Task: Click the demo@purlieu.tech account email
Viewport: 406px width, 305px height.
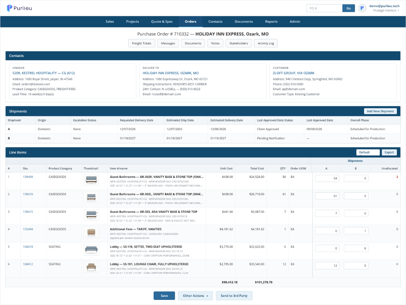Action: point(384,6)
